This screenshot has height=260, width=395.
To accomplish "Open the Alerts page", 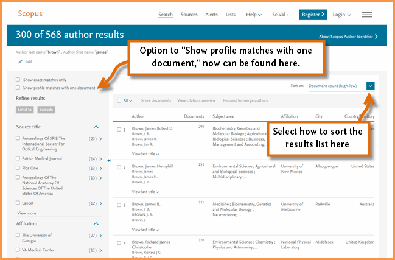I will 211,15.
